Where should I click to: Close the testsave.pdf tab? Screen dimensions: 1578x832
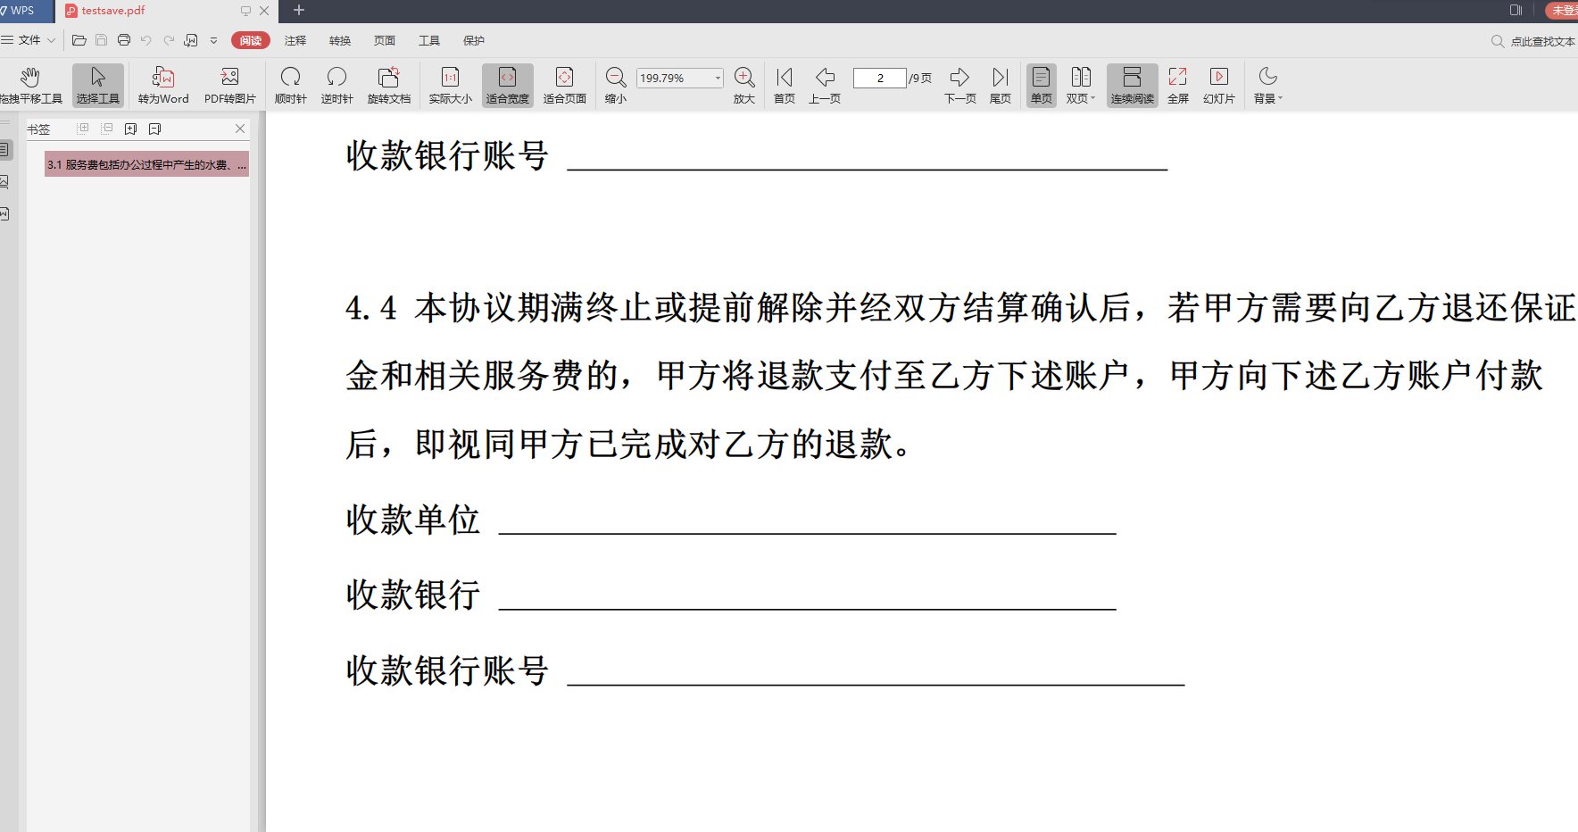264,11
